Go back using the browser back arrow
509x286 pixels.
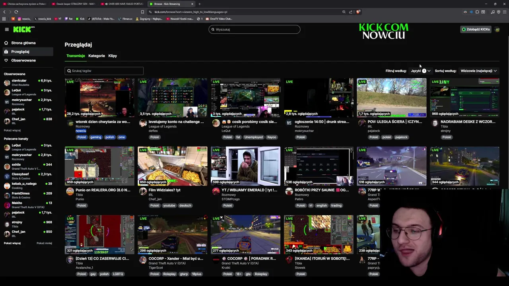(x=4, y=12)
